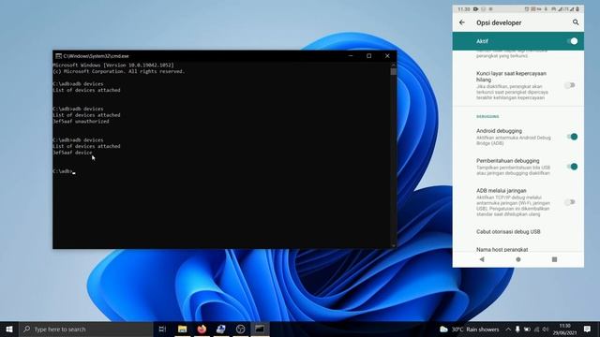Screen dimensions: 600x337
Task: Toggle Pemberitahuan debugging switch
Action: (572, 167)
